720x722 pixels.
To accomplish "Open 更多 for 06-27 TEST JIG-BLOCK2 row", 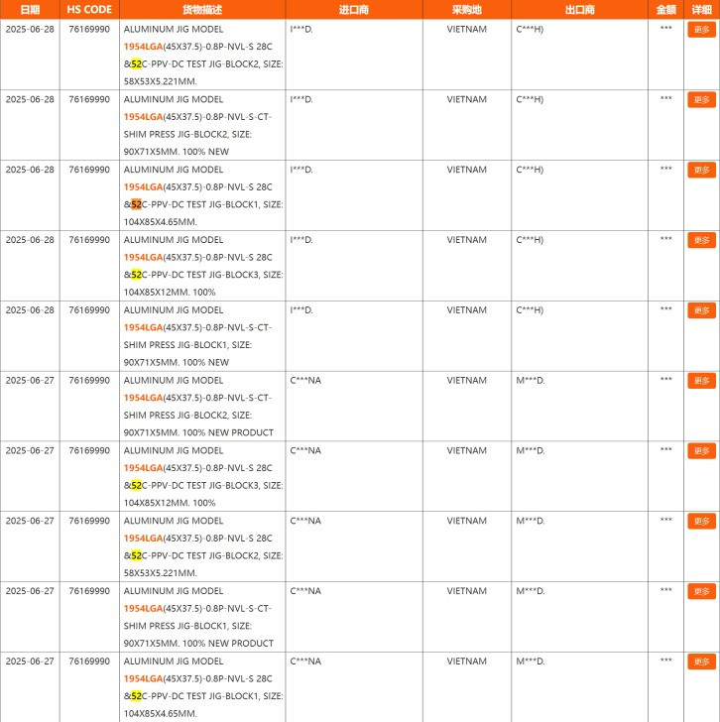I will (x=701, y=522).
